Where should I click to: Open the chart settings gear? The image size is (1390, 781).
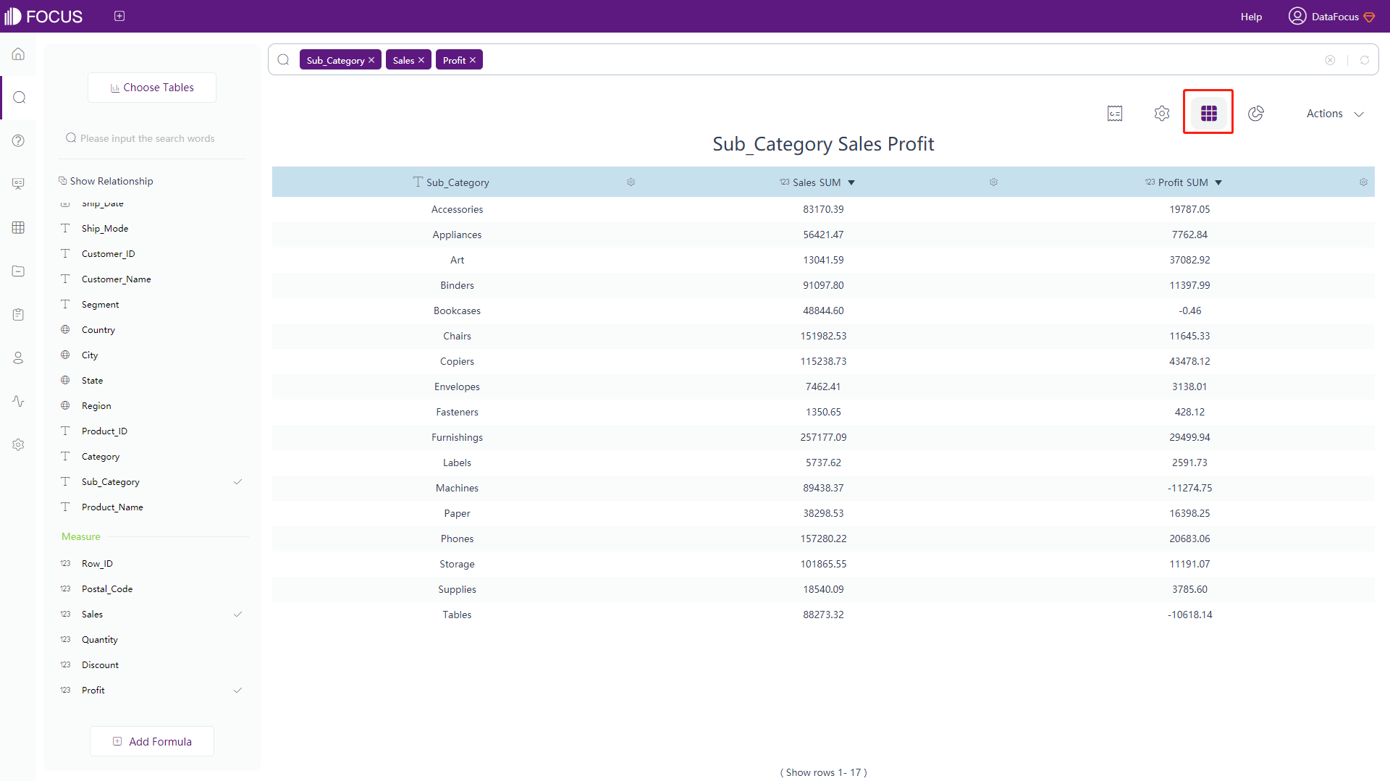(x=1162, y=113)
